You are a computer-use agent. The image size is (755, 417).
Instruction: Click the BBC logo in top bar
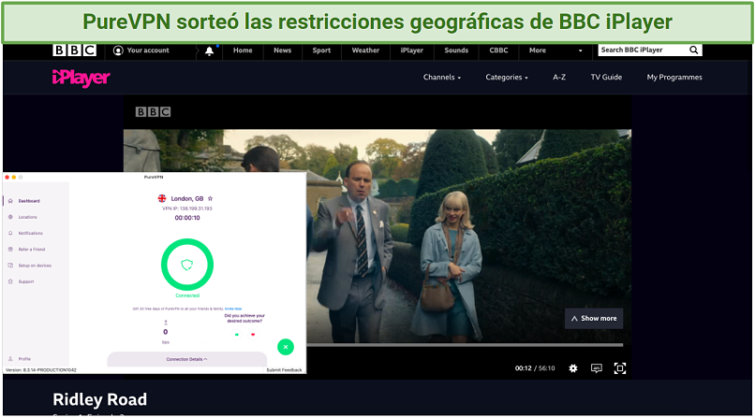tap(74, 50)
